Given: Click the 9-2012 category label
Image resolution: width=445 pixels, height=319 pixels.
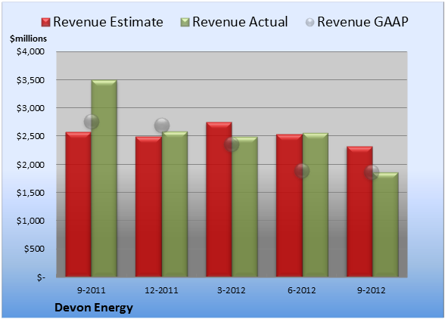Looking at the screenshot, I should coord(371,290).
